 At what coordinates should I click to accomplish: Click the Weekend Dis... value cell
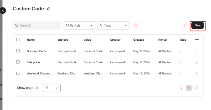[93, 74]
